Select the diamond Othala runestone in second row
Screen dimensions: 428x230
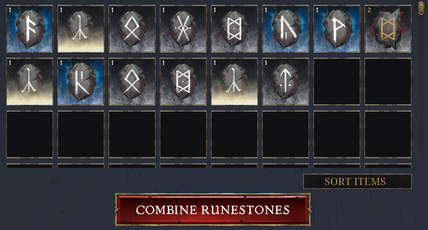(132, 81)
